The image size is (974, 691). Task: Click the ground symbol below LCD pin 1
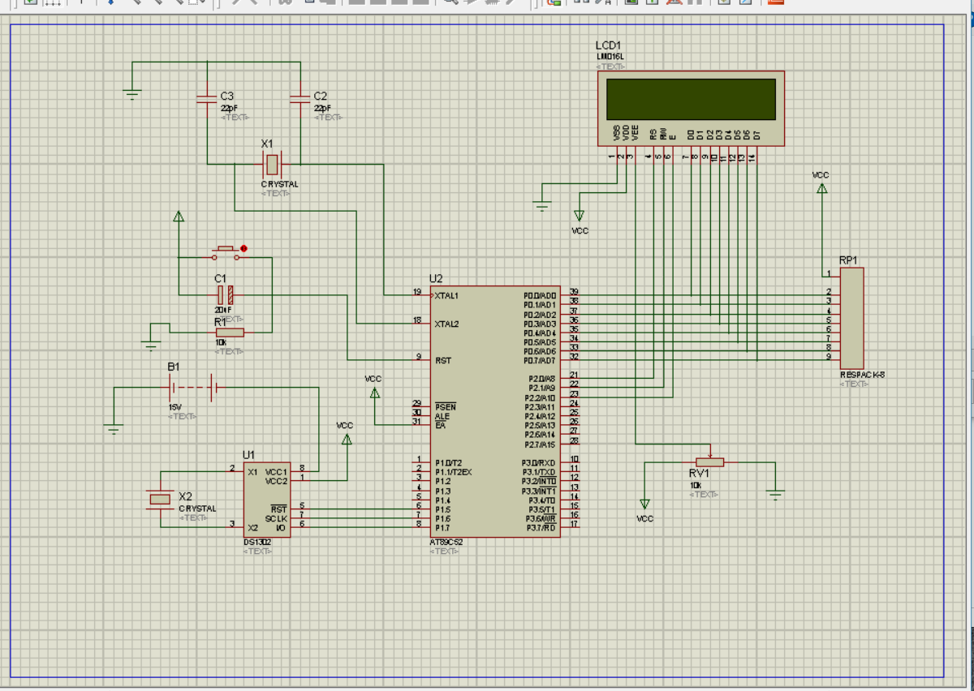pyautogui.click(x=542, y=206)
